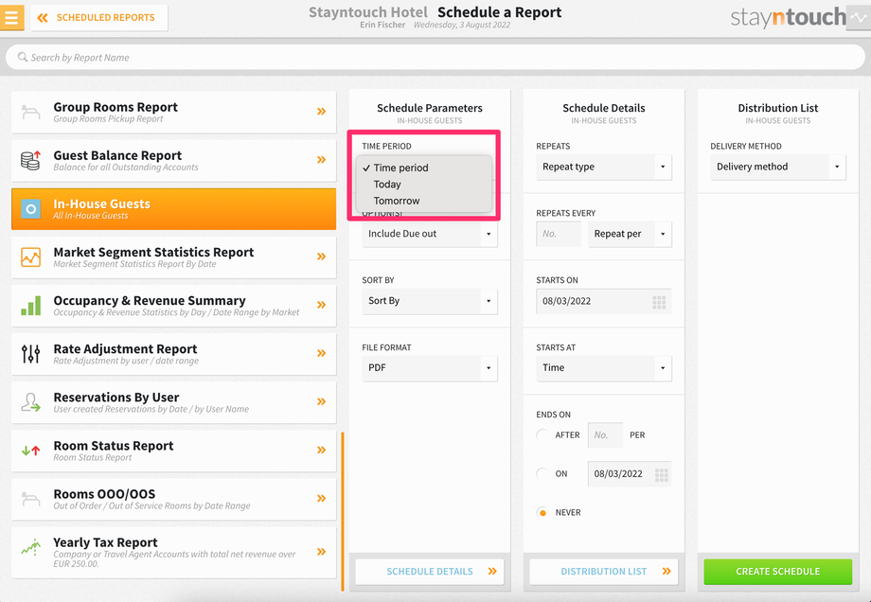Open the File Format PDF dropdown
871x602 pixels.
tap(430, 368)
